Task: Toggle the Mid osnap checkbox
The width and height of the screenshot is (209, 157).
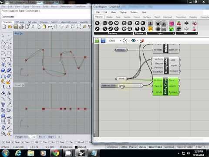Action: click(33, 142)
